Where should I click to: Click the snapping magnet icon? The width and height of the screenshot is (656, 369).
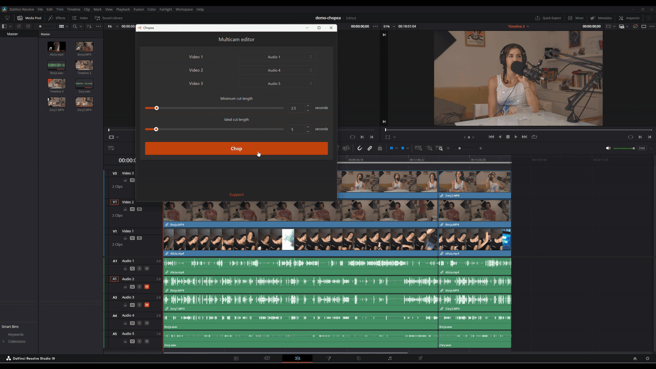[360, 148]
